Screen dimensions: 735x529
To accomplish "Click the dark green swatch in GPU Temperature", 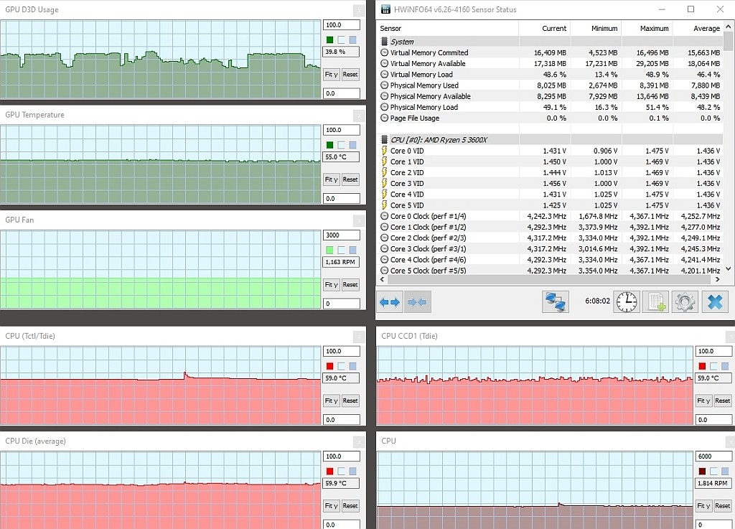I will coord(329,145).
